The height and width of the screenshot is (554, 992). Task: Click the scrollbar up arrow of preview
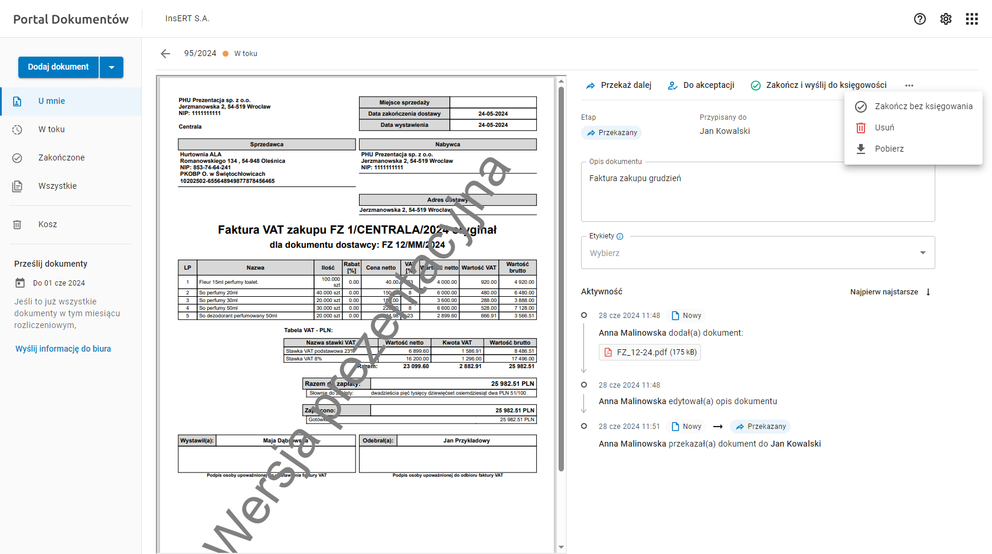[x=561, y=81]
